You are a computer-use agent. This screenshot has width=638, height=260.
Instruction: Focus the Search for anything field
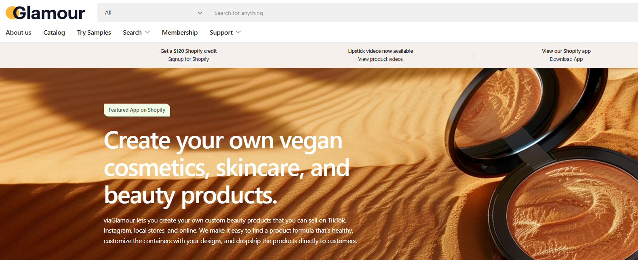(x=423, y=12)
